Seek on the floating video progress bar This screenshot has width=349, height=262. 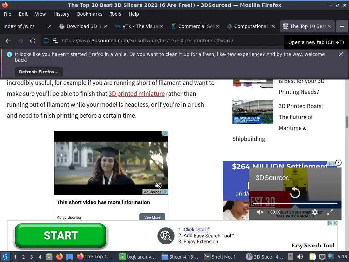(x=295, y=203)
